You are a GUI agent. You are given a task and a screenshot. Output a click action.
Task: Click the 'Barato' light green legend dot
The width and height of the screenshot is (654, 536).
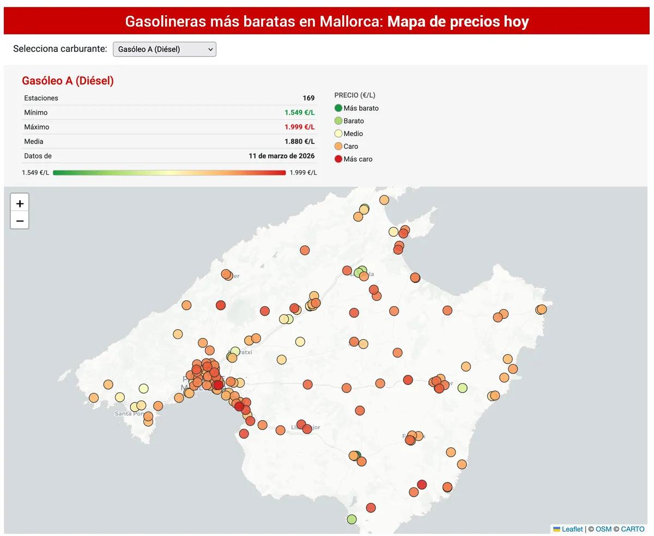coord(338,121)
